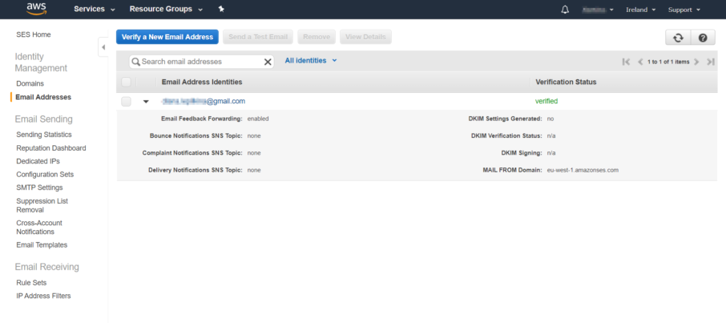The width and height of the screenshot is (726, 323).
Task: Collapse the gmail.com identity details row
Action: point(146,102)
